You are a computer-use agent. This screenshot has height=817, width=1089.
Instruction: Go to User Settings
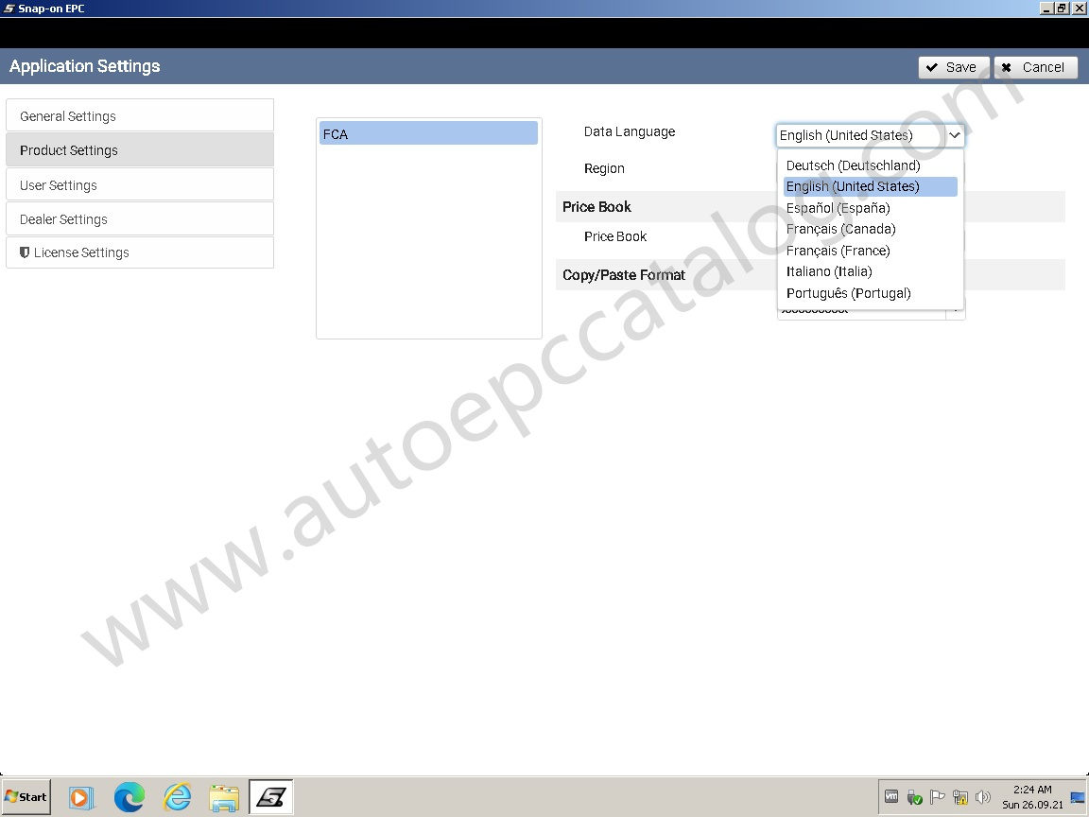pos(140,184)
